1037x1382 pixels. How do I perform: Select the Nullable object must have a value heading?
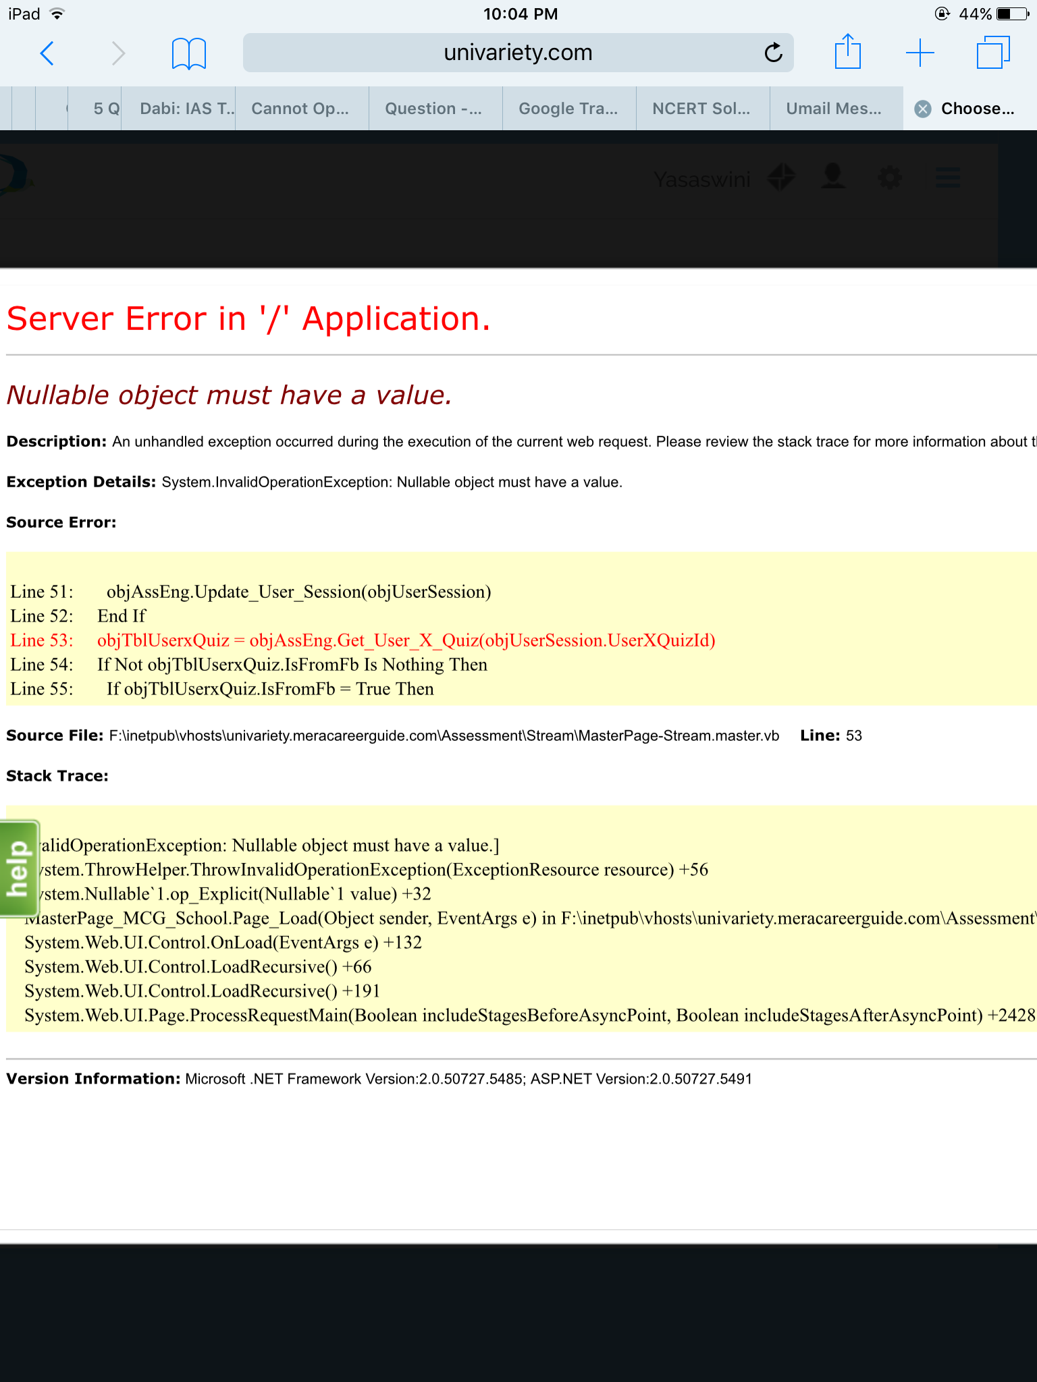tap(229, 395)
